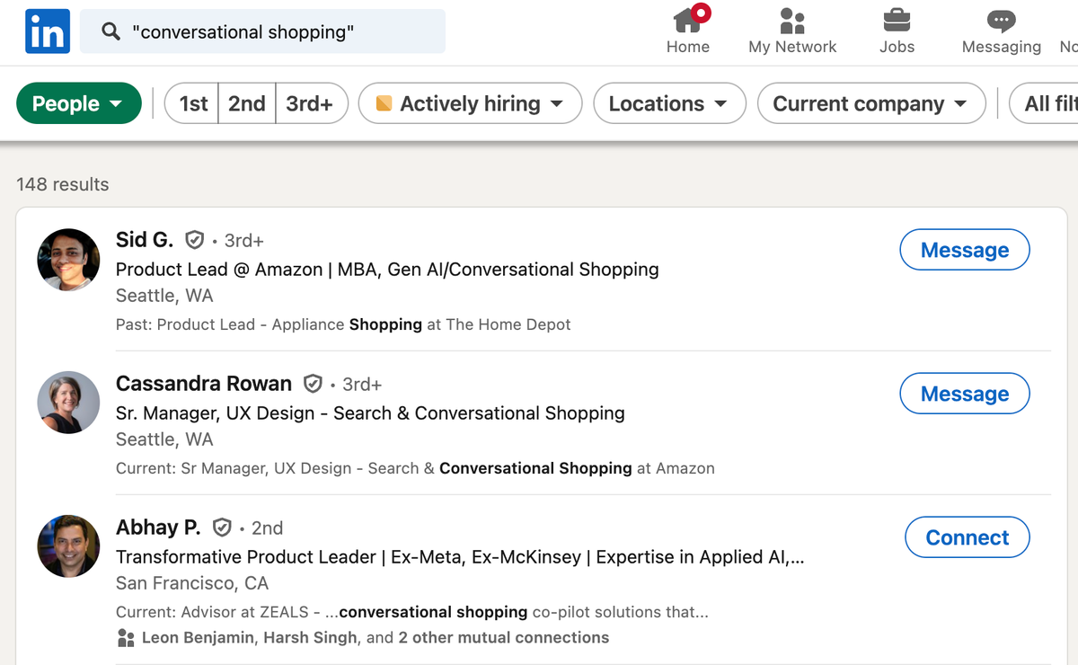The image size is (1078, 665).
Task: Click the Actively hiring orange square icon
Action: tap(384, 103)
